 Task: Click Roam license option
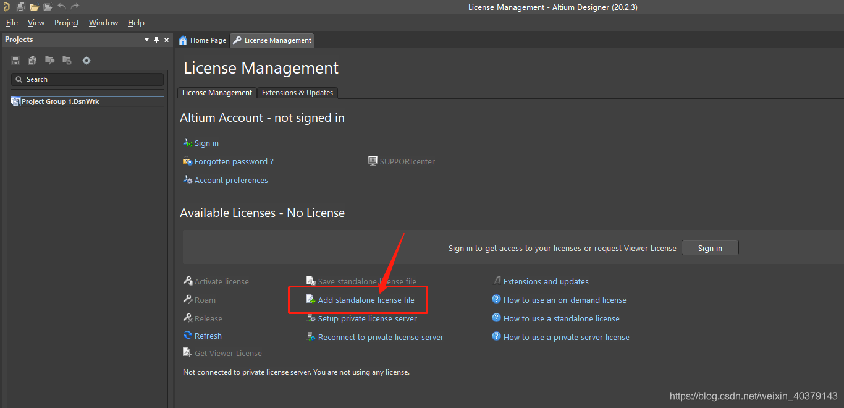[205, 300]
